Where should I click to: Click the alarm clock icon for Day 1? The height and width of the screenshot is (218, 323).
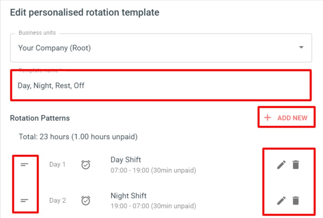(86, 164)
